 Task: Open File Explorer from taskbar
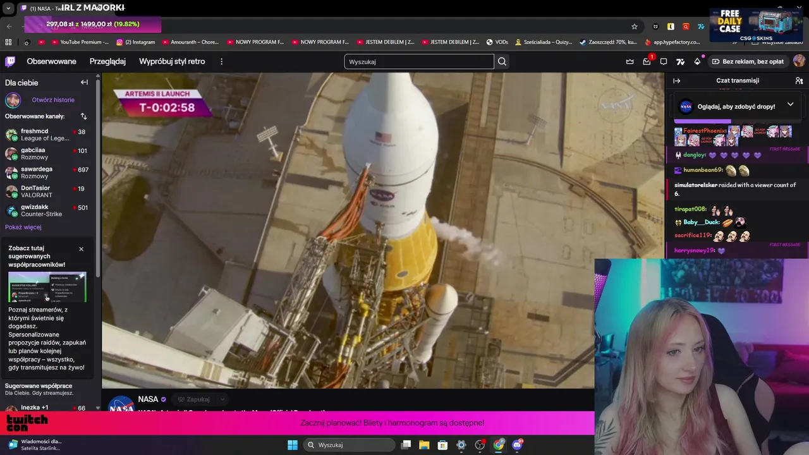(424, 445)
